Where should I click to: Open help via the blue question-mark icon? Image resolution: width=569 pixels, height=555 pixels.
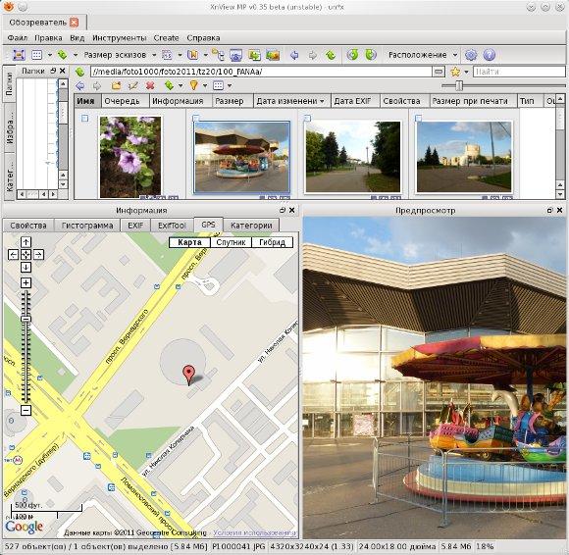click(x=490, y=55)
